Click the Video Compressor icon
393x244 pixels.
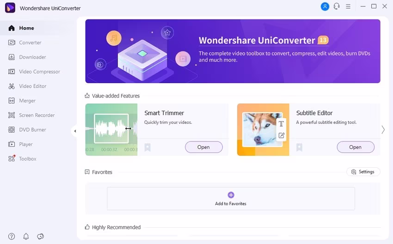pyautogui.click(x=12, y=72)
